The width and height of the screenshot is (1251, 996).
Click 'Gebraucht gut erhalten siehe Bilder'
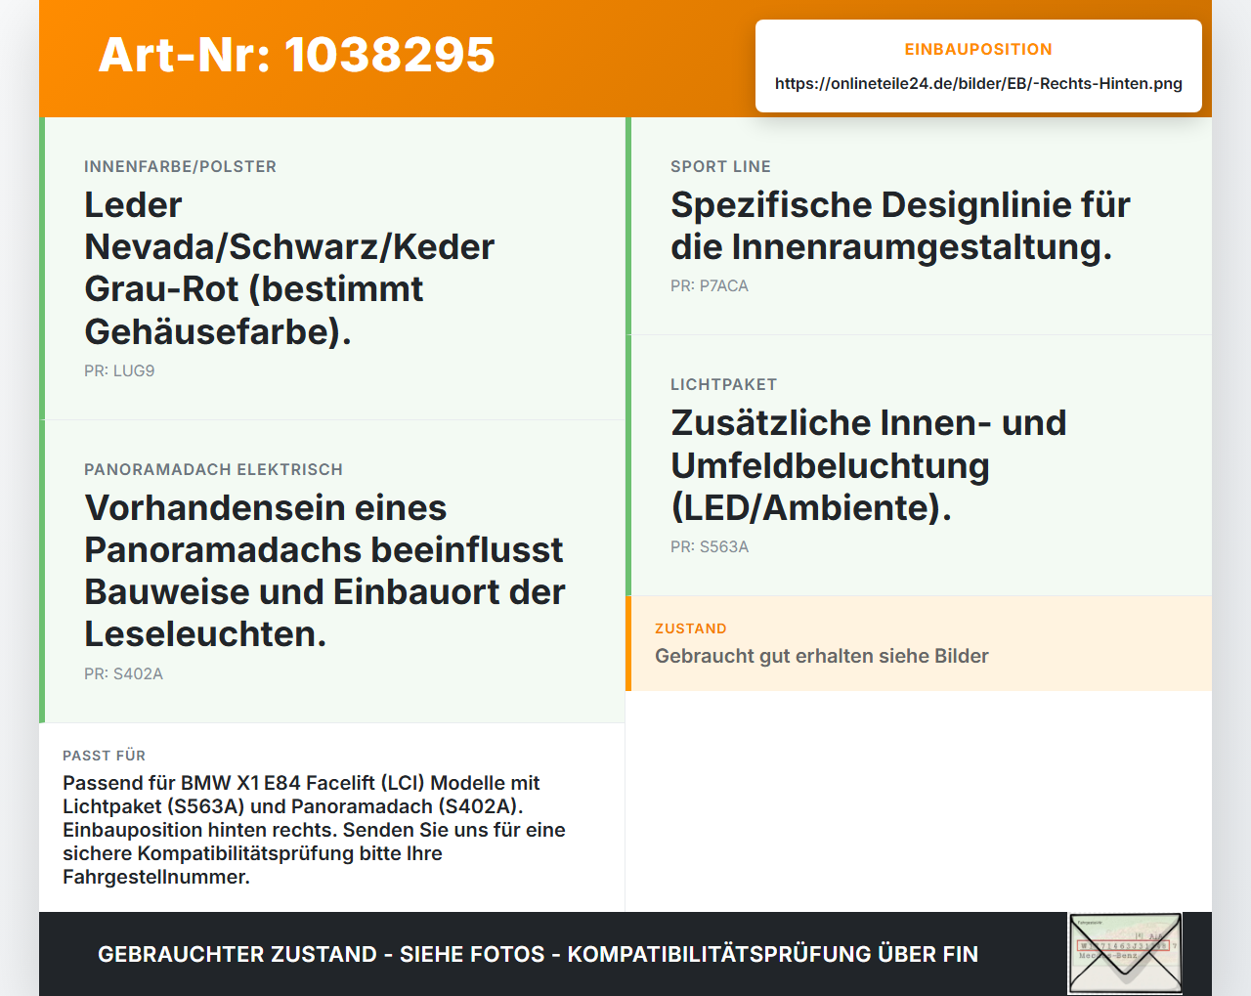(x=822, y=656)
